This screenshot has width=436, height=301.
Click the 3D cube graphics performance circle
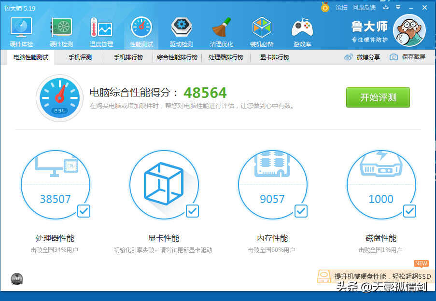(164, 185)
